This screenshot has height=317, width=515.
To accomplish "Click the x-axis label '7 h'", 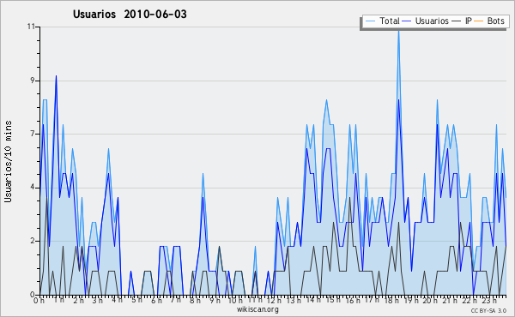I will click(x=176, y=300).
